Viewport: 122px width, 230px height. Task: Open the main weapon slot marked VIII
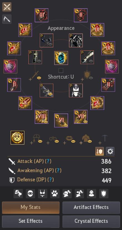41,117
